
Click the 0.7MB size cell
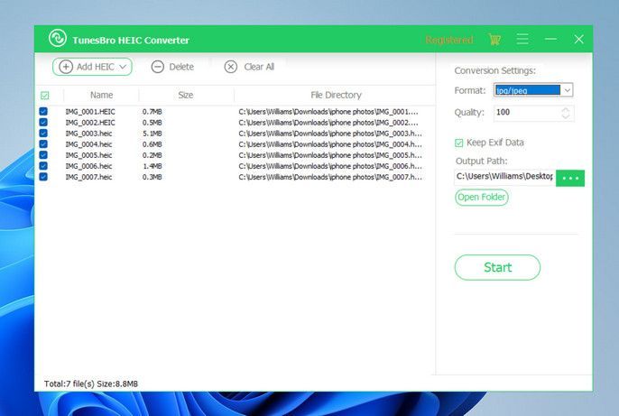tap(152, 112)
